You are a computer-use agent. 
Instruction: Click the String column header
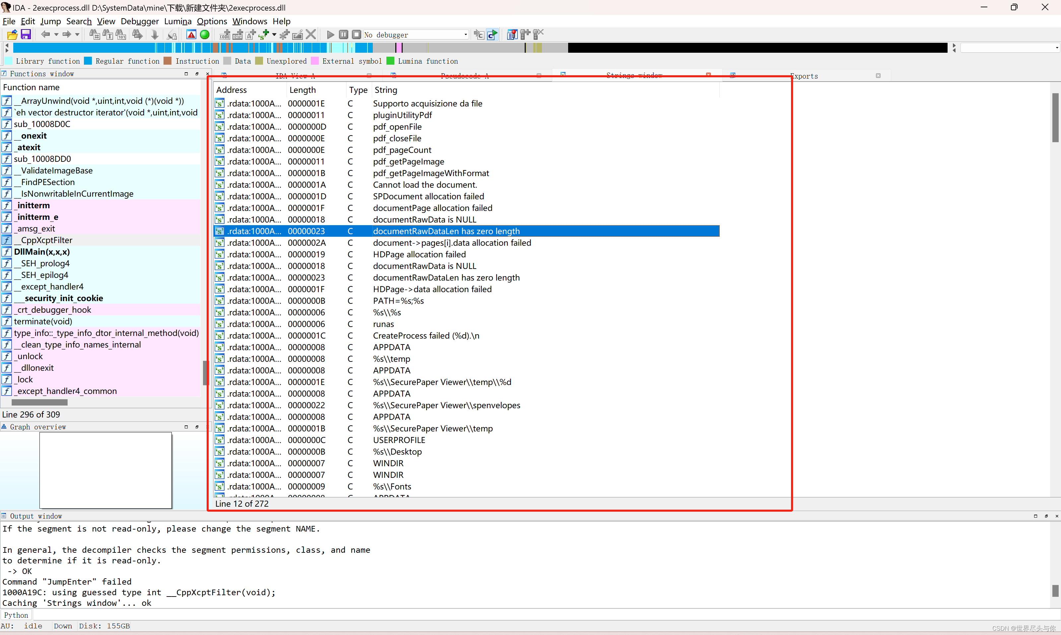pos(546,90)
